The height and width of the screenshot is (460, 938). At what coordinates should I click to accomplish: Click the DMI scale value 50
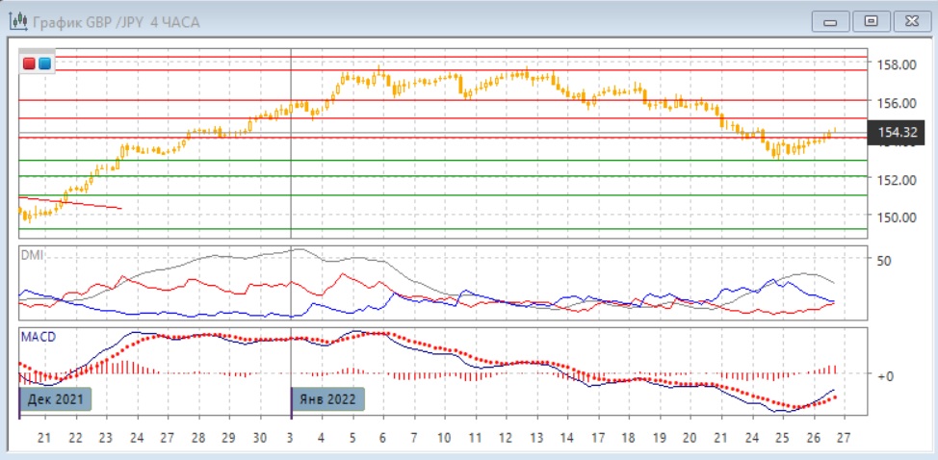(883, 260)
